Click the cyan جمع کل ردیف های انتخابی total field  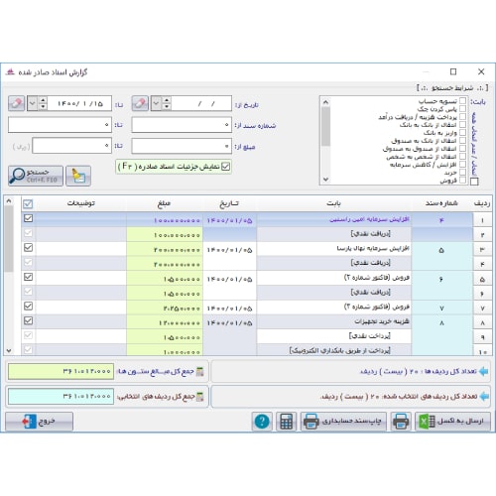point(61,396)
